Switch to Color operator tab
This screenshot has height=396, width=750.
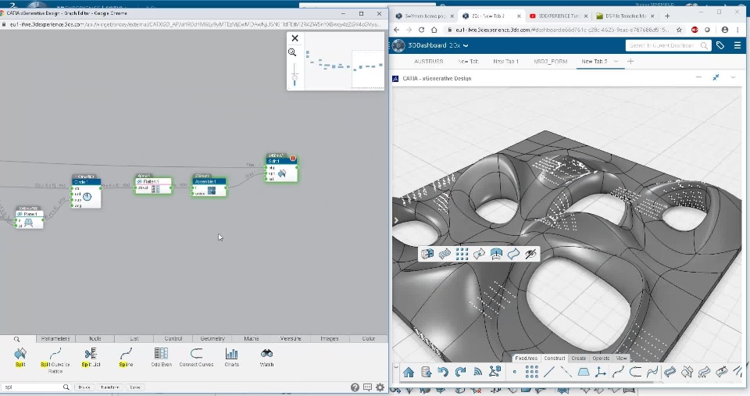368,339
